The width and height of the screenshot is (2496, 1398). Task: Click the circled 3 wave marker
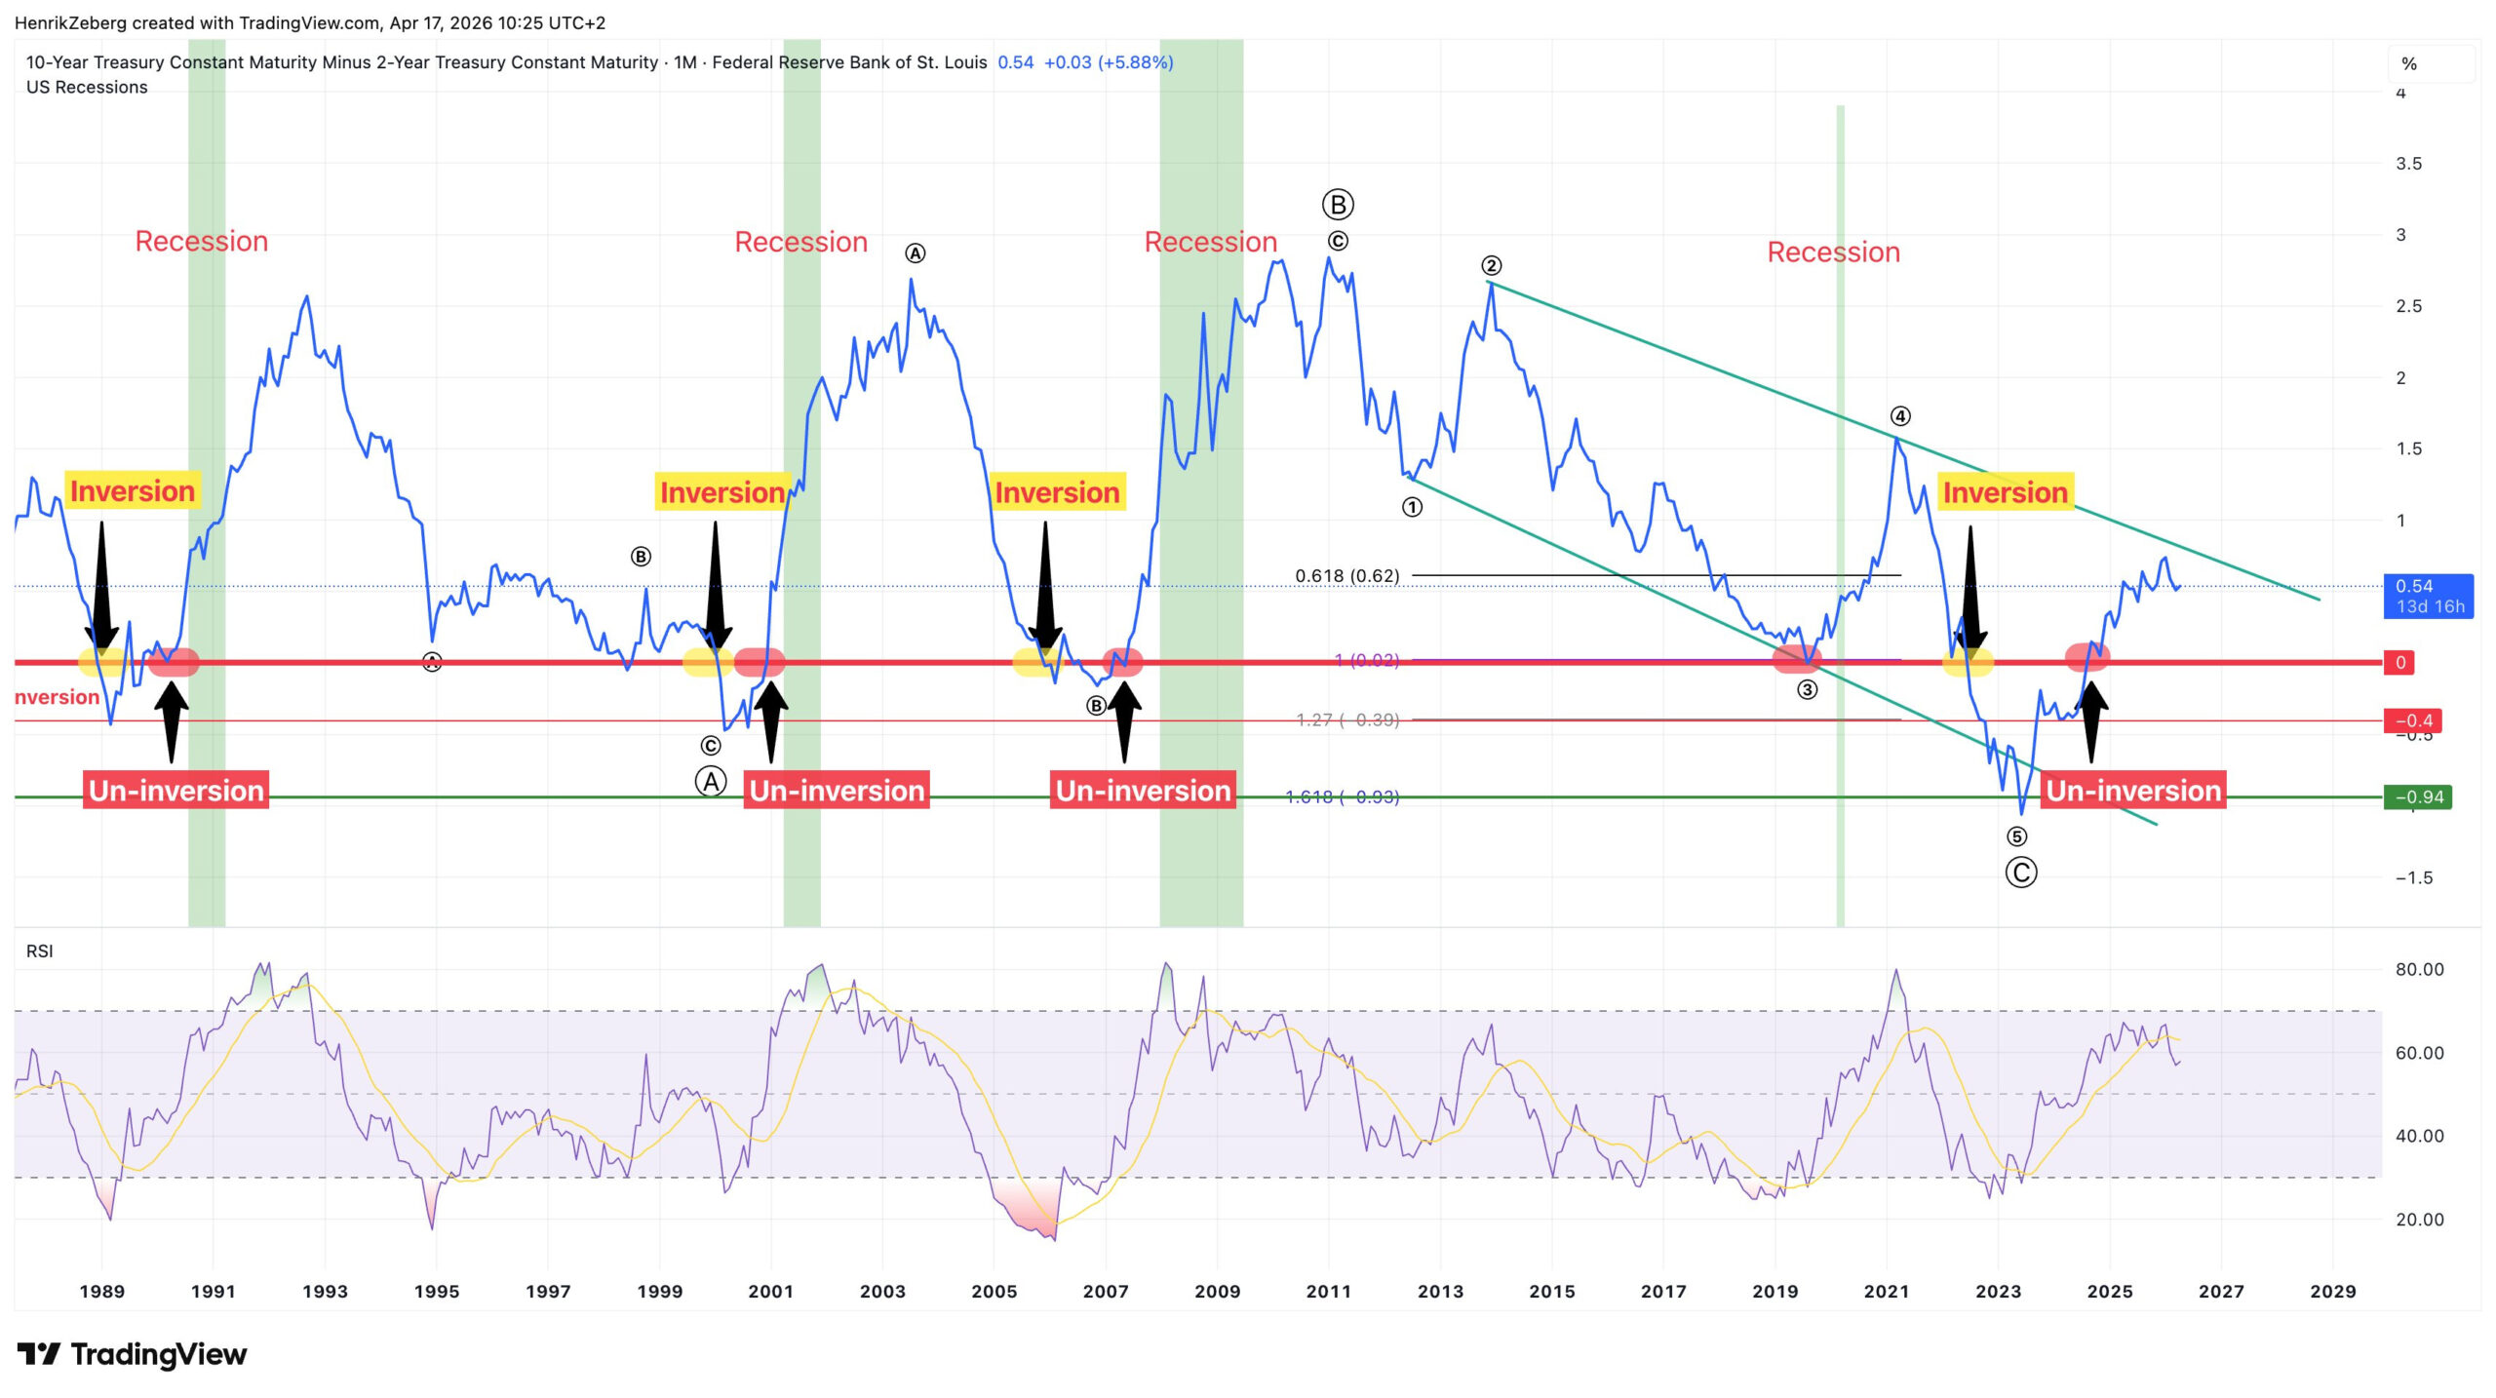(1808, 690)
